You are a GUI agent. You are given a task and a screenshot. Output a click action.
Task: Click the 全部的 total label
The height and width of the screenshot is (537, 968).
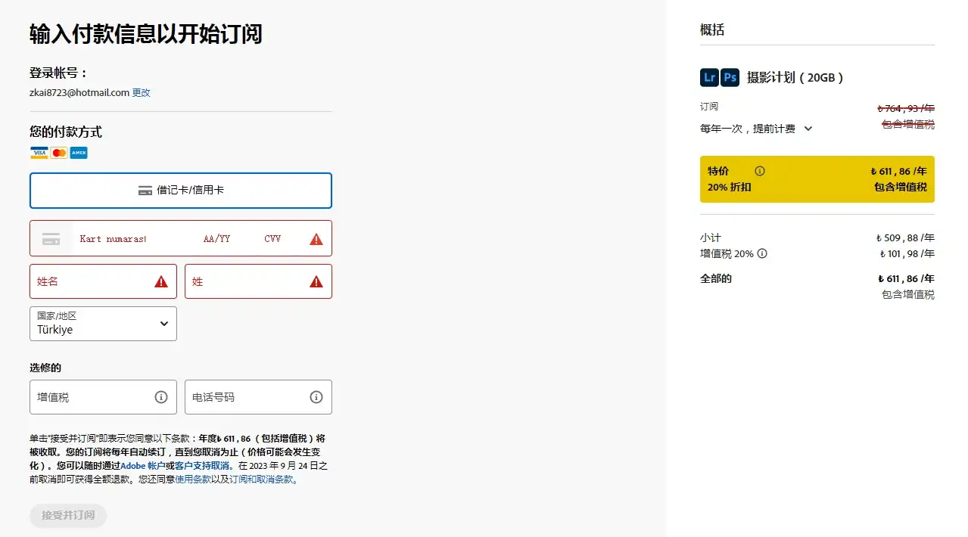(x=716, y=278)
